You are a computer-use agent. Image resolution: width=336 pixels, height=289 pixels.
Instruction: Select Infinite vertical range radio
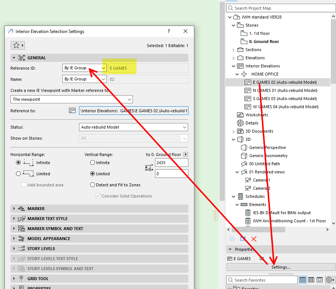click(x=92, y=163)
